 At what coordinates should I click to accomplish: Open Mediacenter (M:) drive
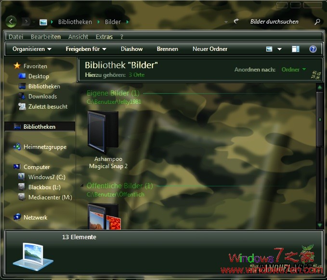pos(50,197)
